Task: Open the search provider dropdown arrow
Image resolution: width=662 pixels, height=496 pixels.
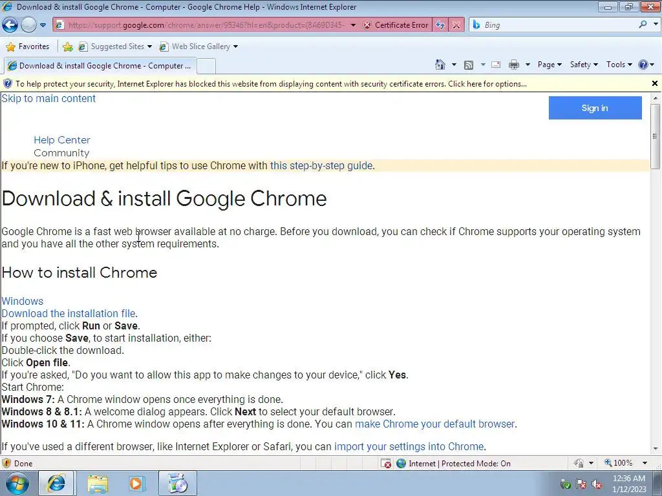Action: coord(656,25)
